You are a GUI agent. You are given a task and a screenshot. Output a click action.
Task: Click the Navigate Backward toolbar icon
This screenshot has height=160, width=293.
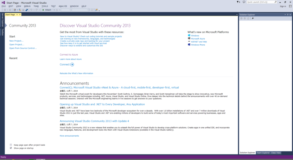[5, 10]
